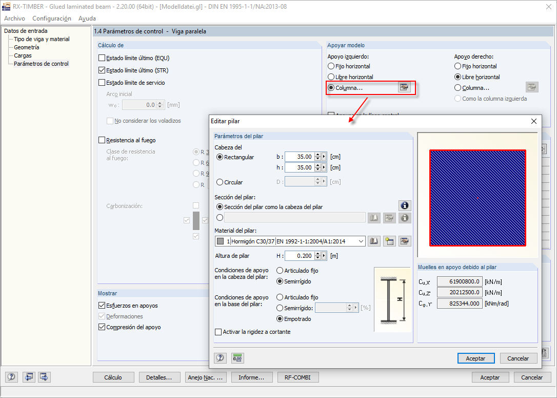Select Semirrígido for pillar base
This screenshot has width=557, height=398.
[280, 308]
